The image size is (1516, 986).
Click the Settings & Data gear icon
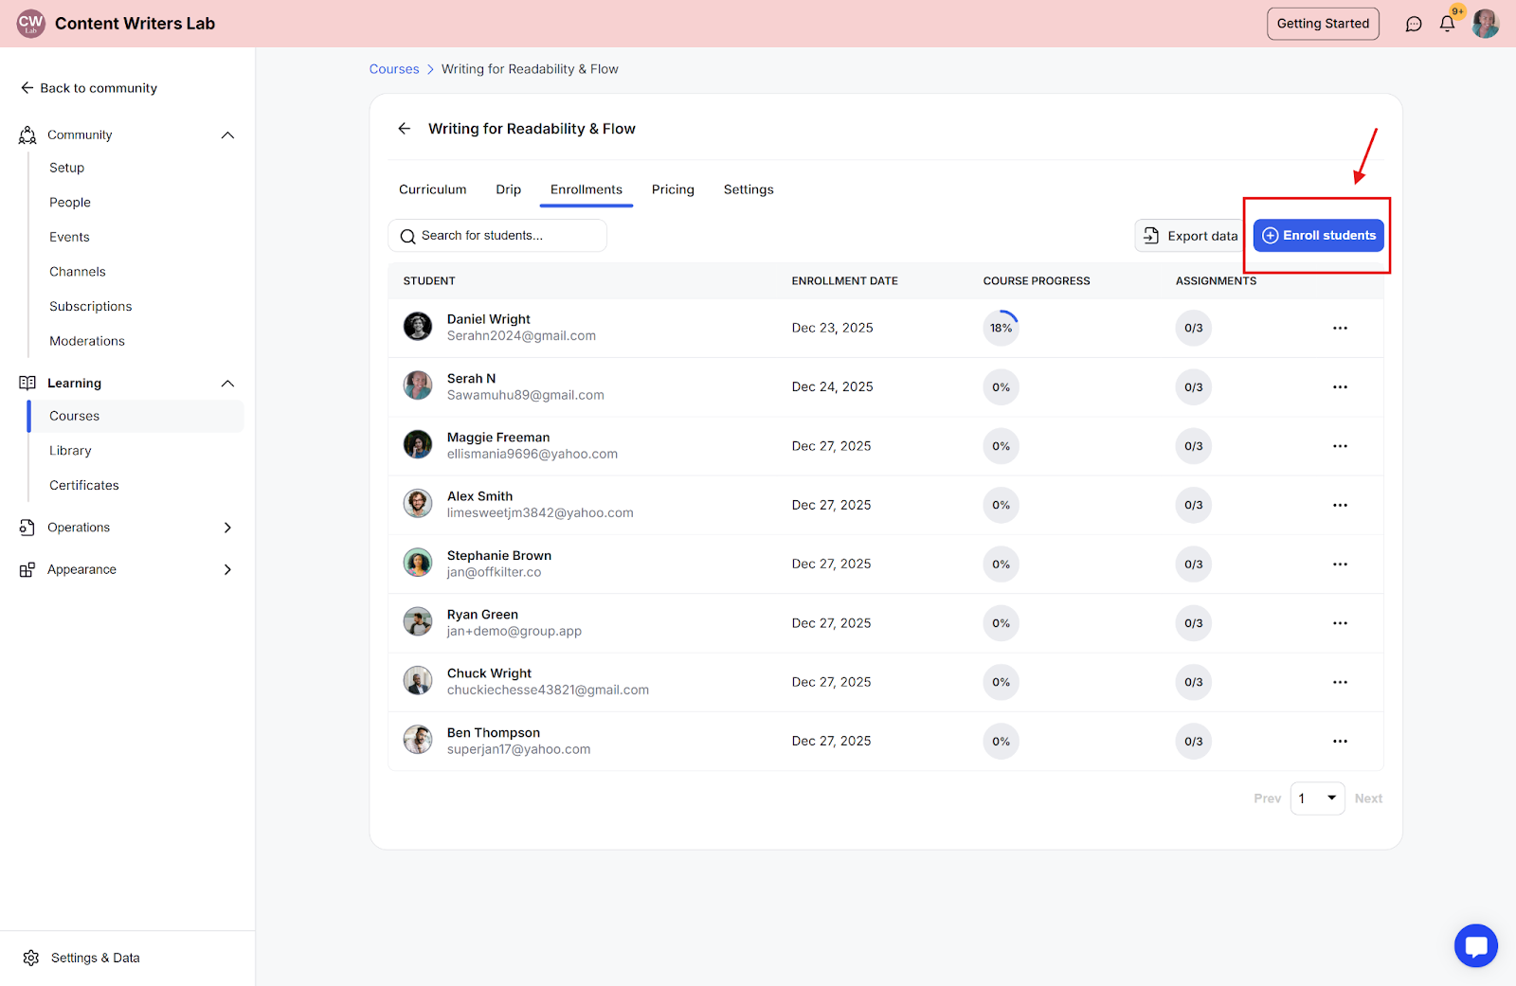31,958
